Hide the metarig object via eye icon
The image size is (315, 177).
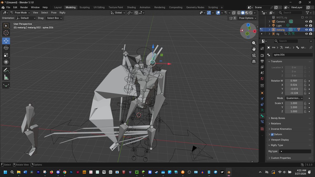pyautogui.click(x=306, y=30)
